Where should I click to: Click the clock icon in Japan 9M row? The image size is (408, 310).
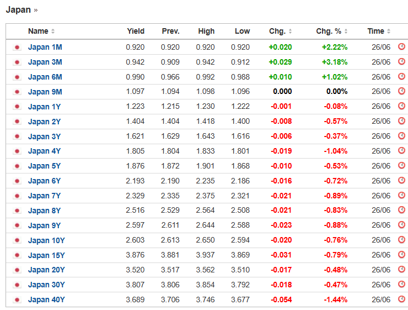tap(401, 91)
